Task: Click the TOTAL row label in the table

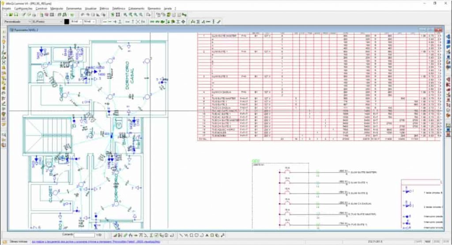Action: pyautogui.click(x=203, y=139)
